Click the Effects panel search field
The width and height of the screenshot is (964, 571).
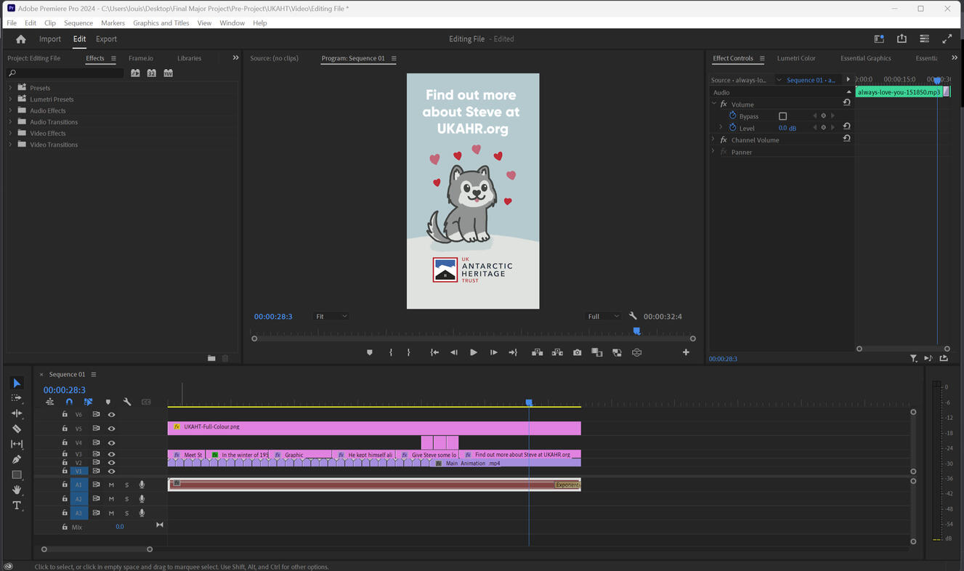coord(69,73)
